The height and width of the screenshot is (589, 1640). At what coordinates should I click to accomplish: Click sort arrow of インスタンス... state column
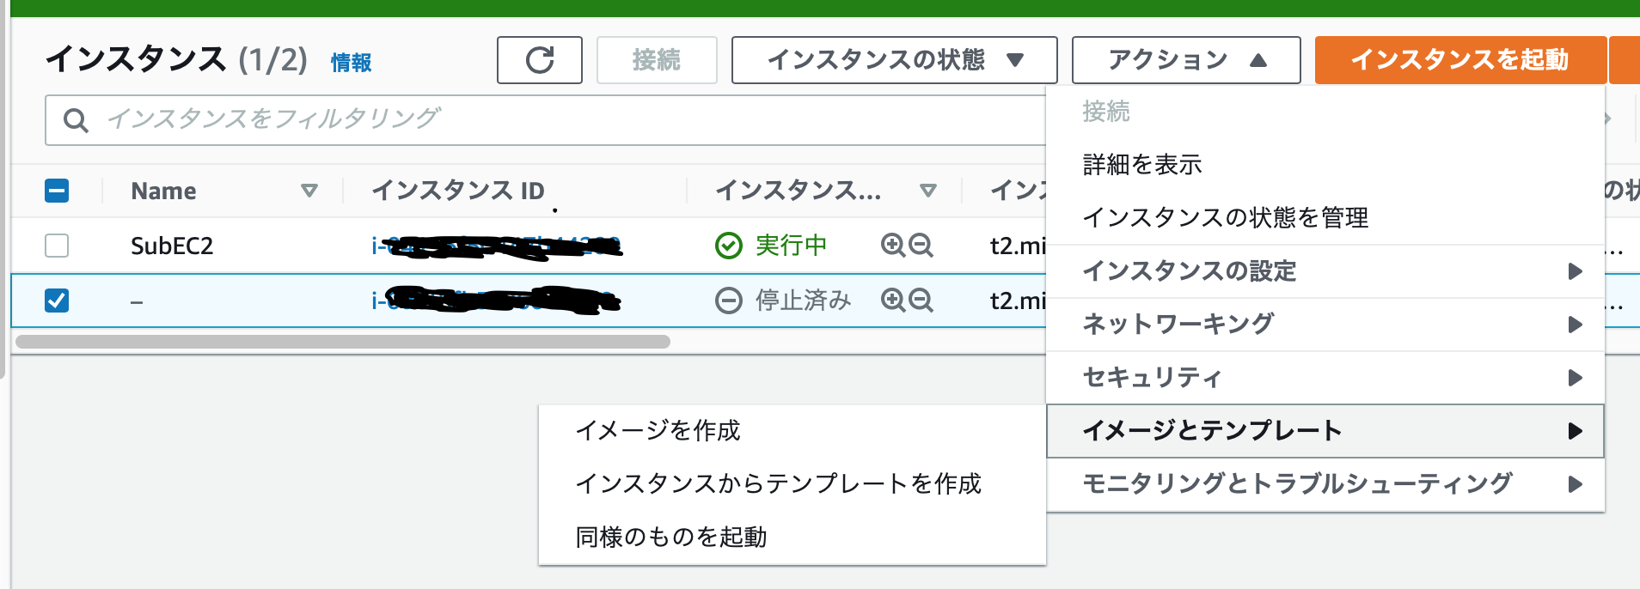click(x=927, y=191)
